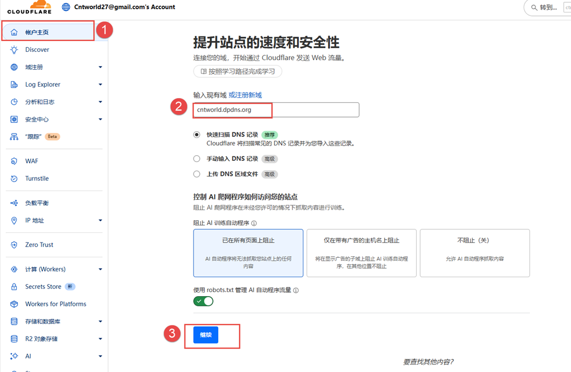
Task: Click the 负载平衡 icon
Action: click(x=14, y=203)
